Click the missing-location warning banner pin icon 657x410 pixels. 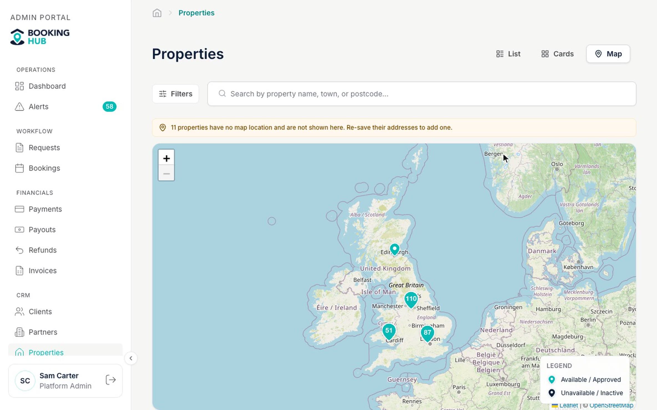click(163, 127)
